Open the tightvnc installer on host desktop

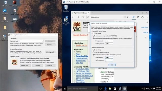[x=4, y=38]
